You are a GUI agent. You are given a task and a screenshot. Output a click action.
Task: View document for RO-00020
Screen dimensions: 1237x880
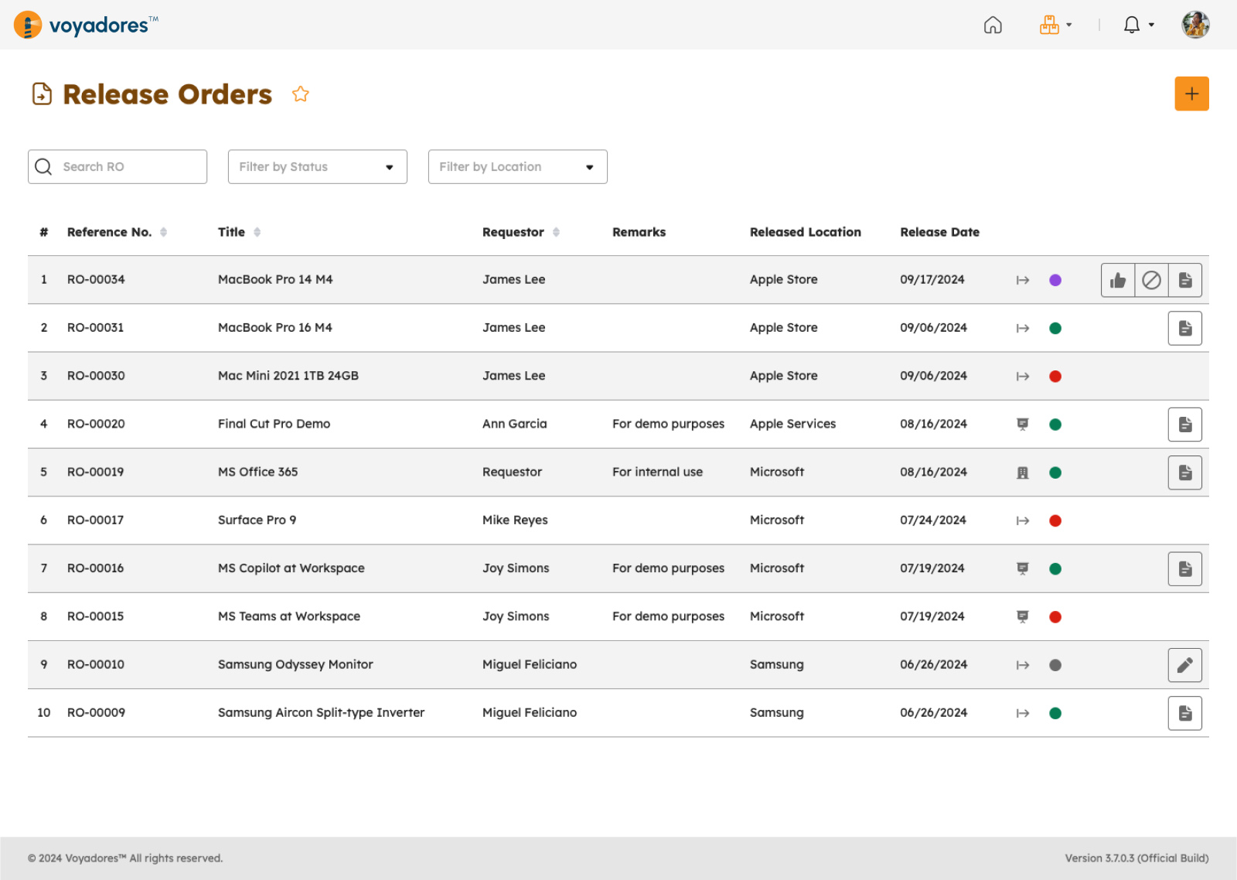tap(1185, 424)
